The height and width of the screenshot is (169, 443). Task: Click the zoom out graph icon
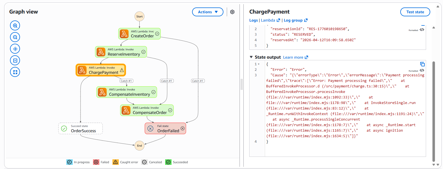(15, 37)
